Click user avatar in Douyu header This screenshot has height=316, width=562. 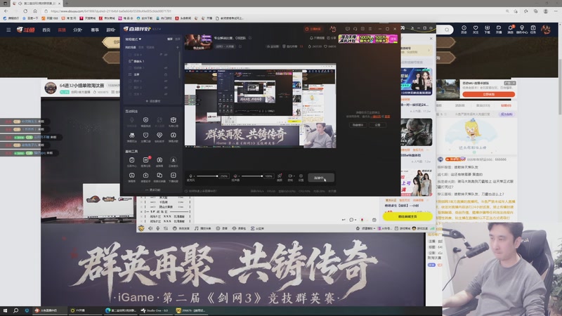[546, 29]
